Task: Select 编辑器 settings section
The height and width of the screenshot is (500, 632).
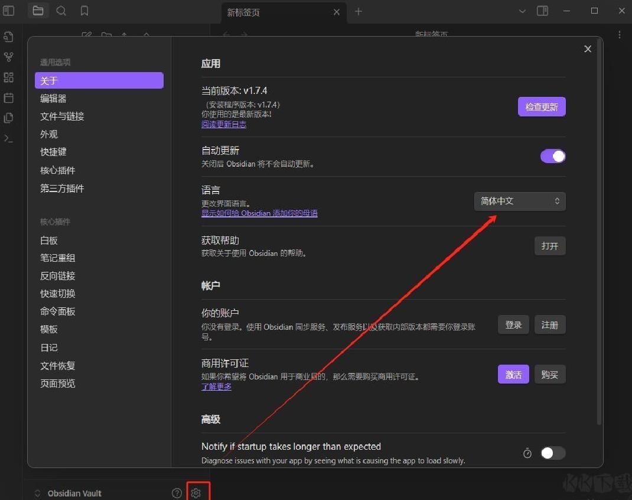Action: point(99,98)
